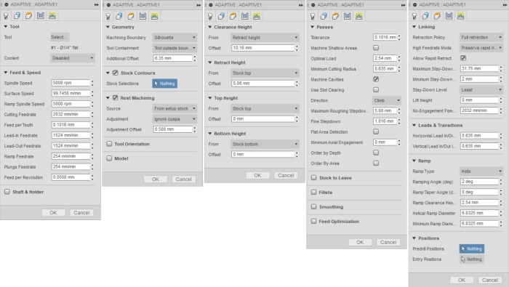The image size is (509, 287).
Task: Click the Tool tab icon in the Stock Contours panel
Action: [108, 16]
